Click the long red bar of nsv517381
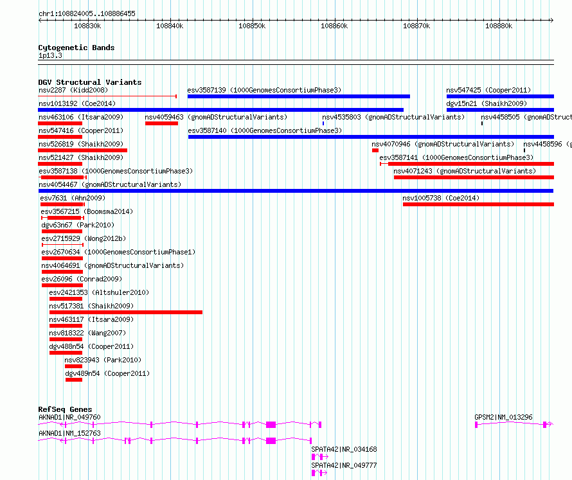 click(x=126, y=312)
